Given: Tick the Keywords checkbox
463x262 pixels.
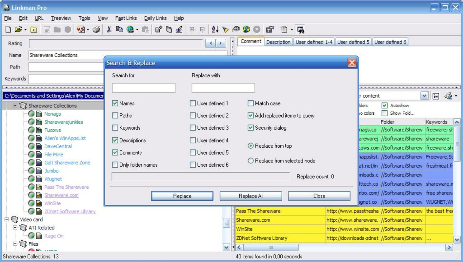Looking at the screenshot, I should [115, 128].
